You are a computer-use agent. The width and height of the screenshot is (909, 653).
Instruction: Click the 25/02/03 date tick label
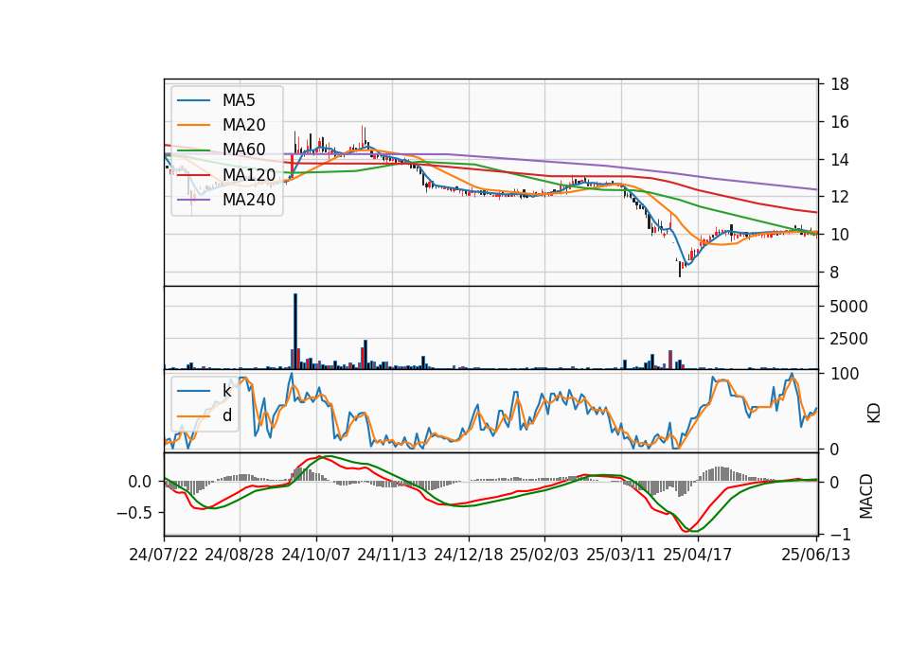[x=544, y=555]
